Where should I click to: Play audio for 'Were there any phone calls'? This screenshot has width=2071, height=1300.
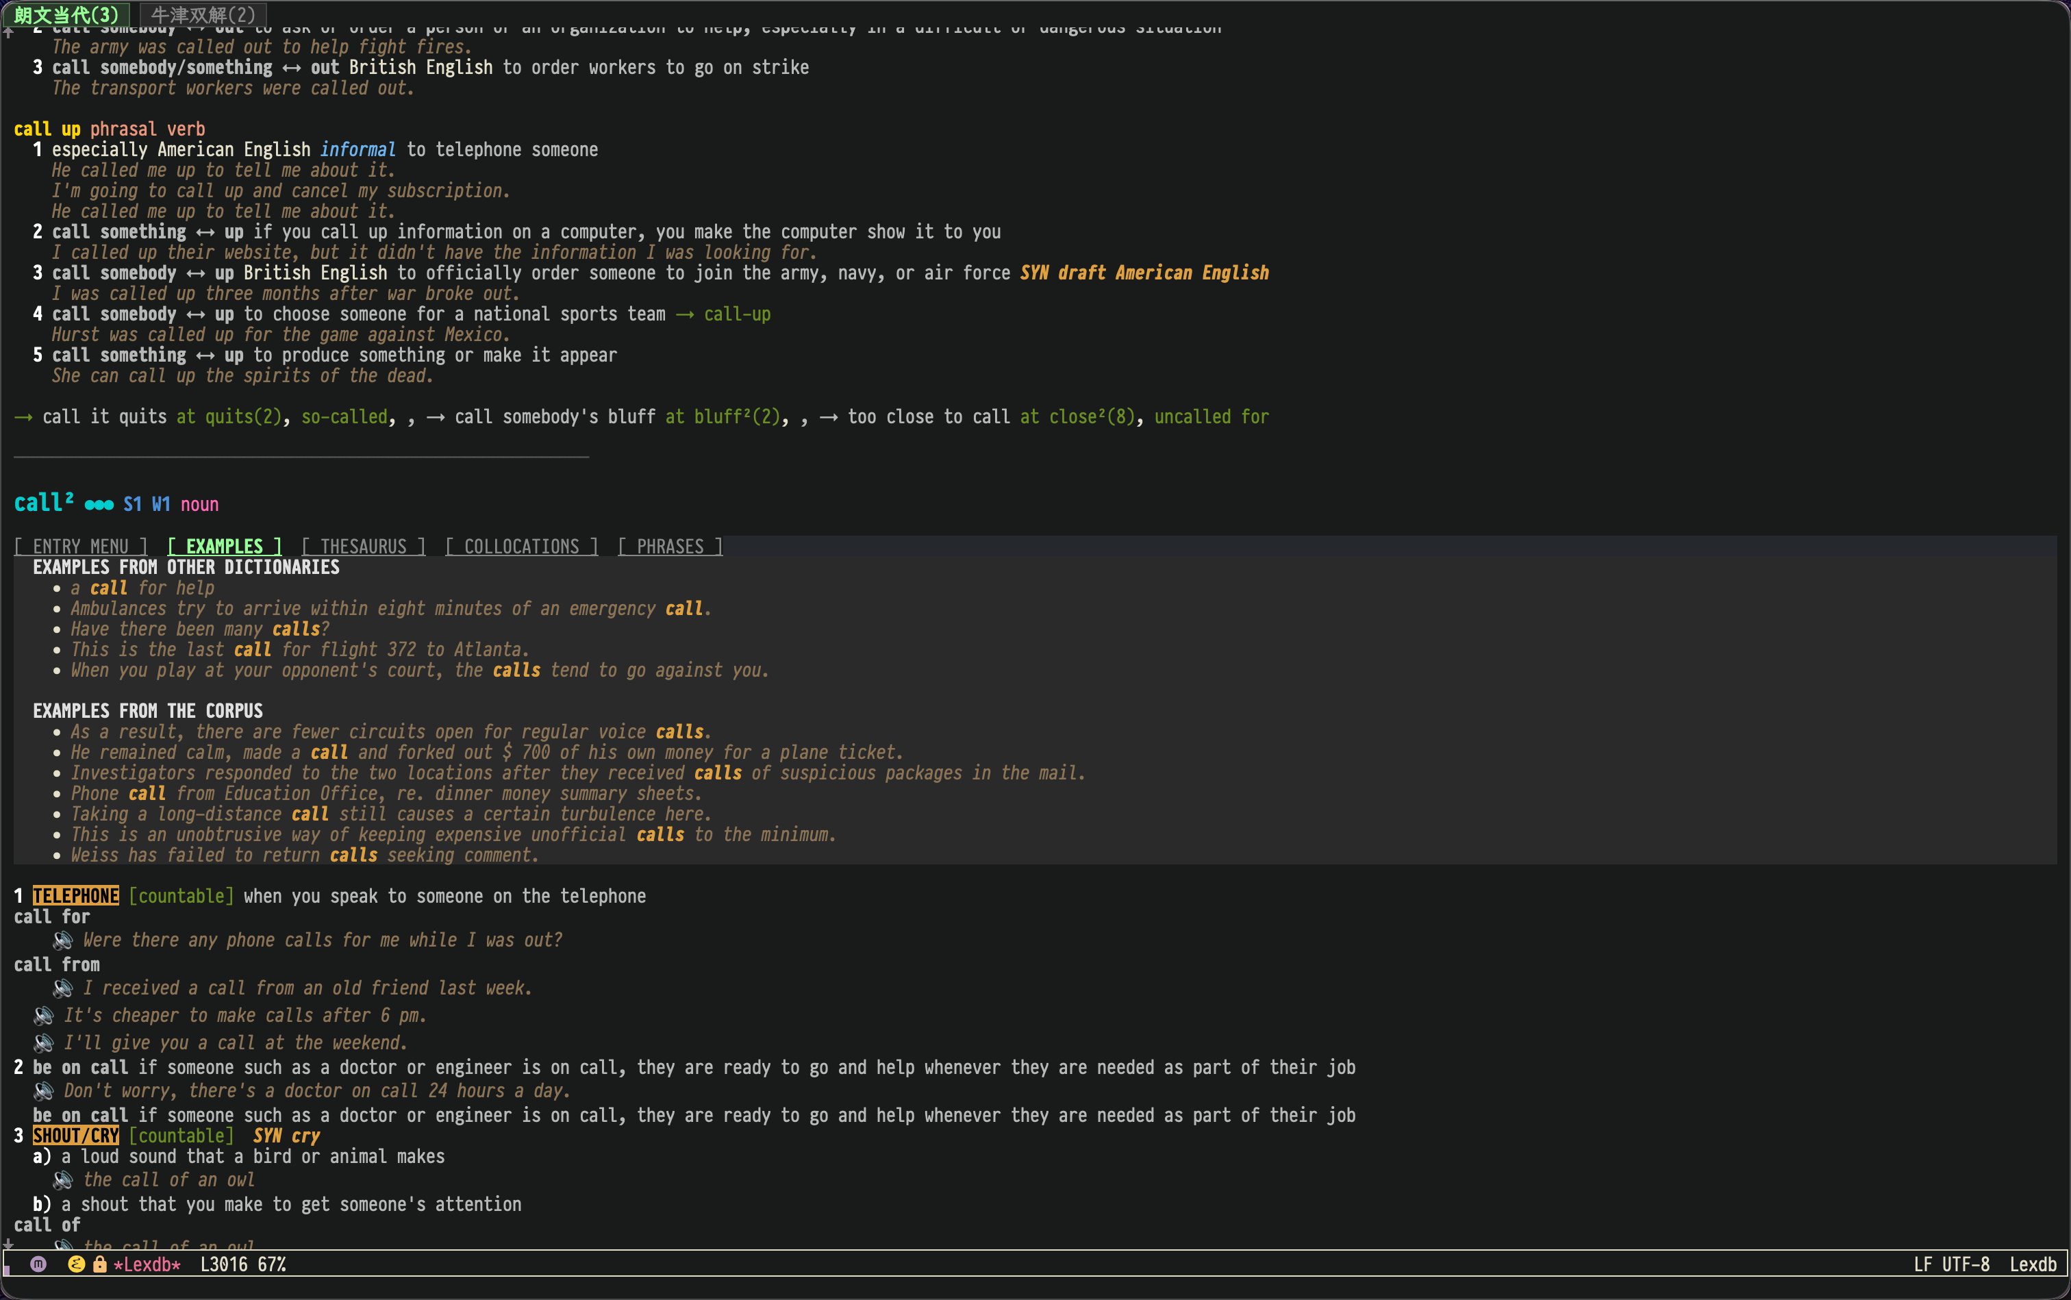coord(63,940)
